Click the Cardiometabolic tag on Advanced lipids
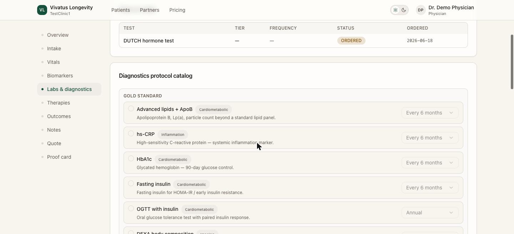This screenshot has width=514, height=234. (x=213, y=110)
